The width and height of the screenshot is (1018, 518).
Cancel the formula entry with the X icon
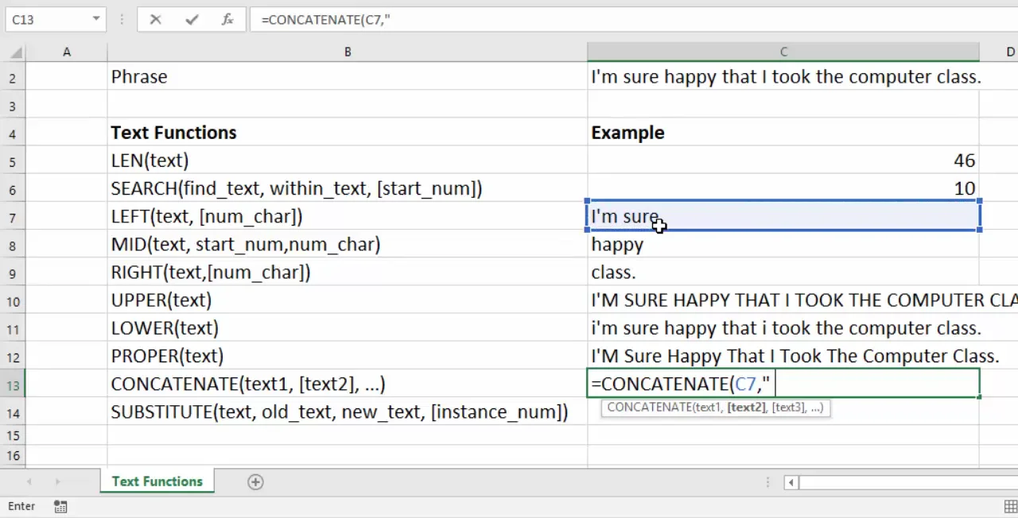click(156, 20)
